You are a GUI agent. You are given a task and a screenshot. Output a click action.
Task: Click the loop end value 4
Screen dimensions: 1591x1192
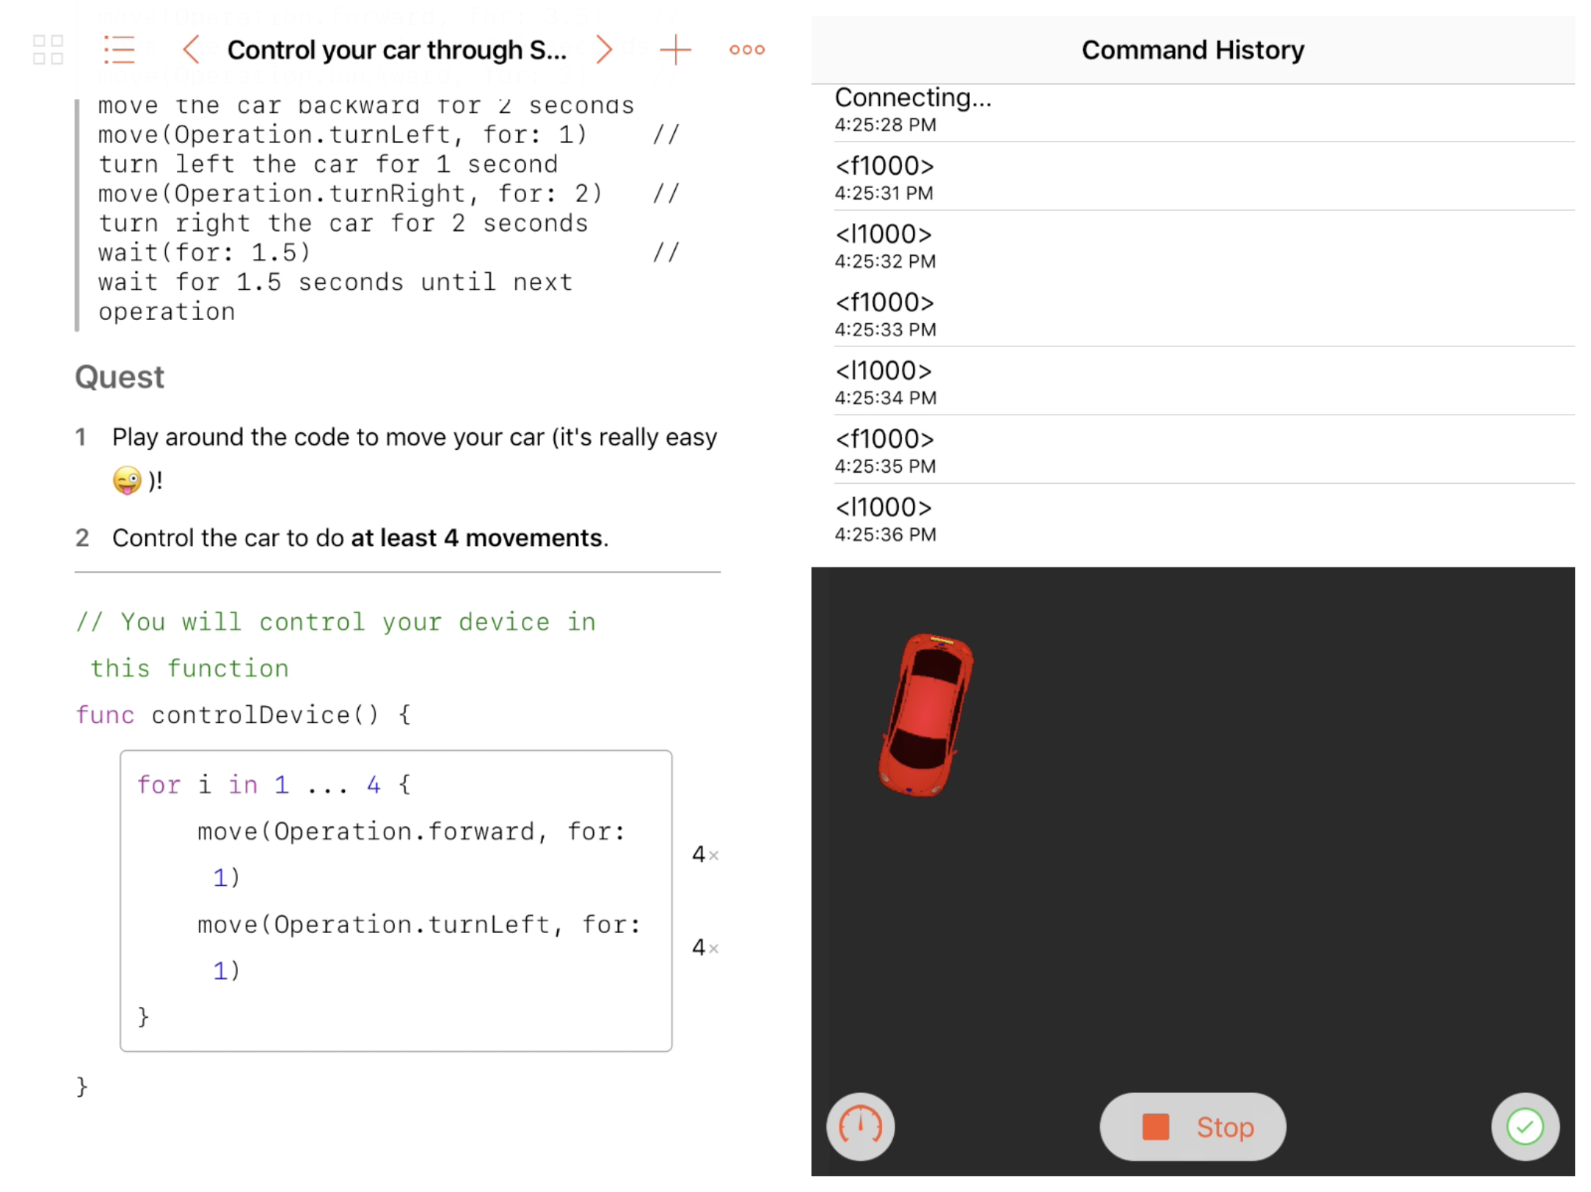point(374,785)
